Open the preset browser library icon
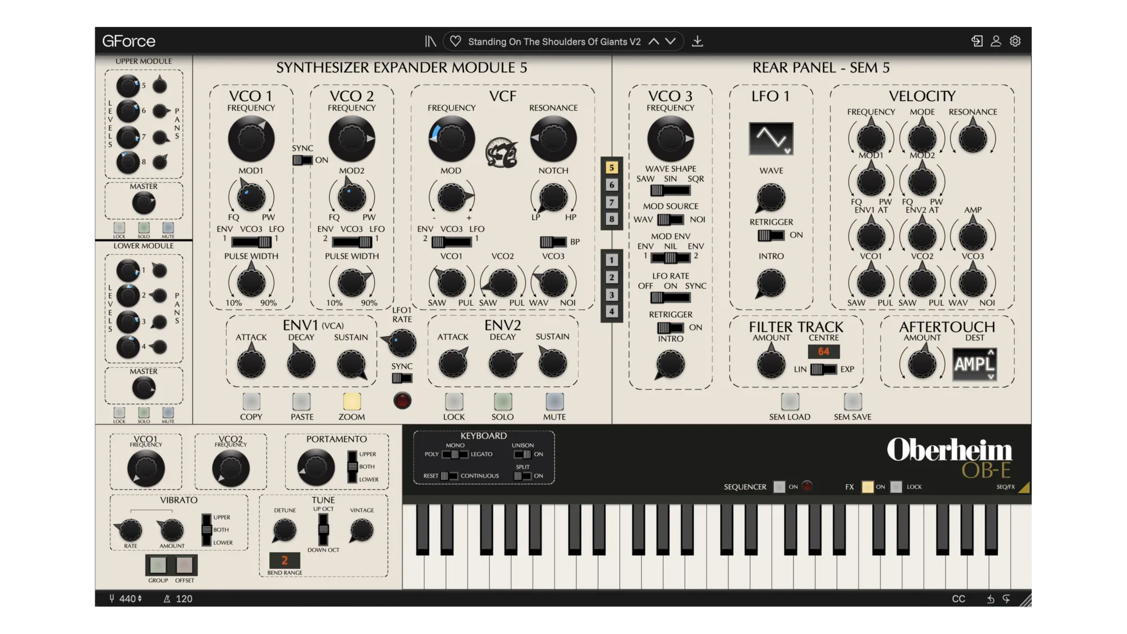1127x634 pixels. (431, 41)
